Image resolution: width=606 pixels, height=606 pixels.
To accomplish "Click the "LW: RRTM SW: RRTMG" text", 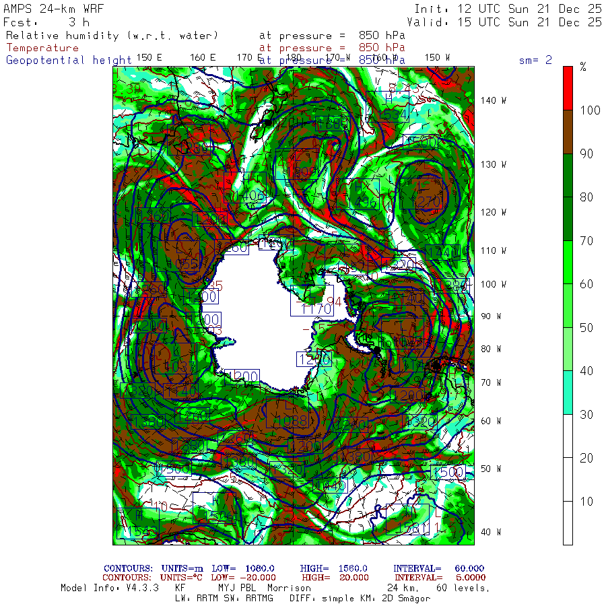I will pos(224,599).
